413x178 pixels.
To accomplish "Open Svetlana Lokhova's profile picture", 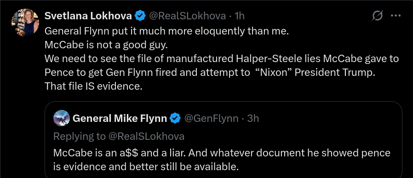I will (x=25, y=23).
